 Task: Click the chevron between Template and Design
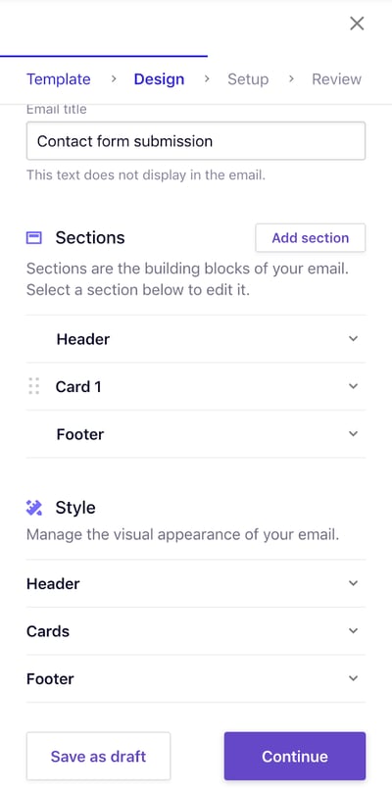[114, 78]
